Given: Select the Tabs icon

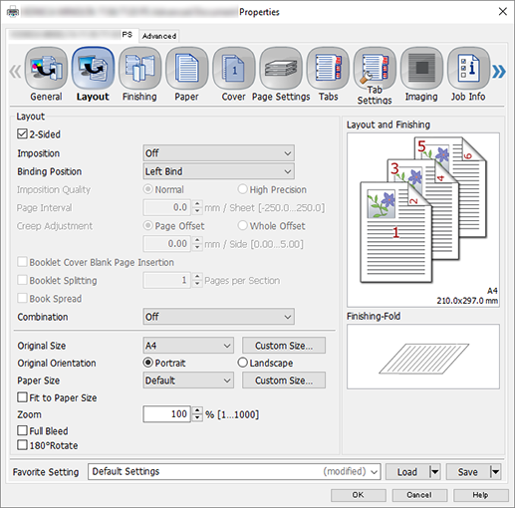Looking at the screenshot, I should pos(328,69).
